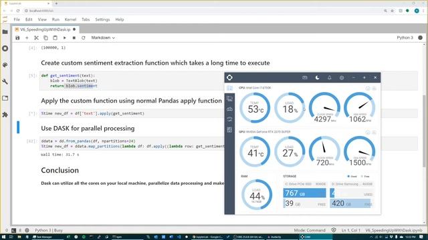
Task: Save the notebook with the save icon
Action: coord(17,38)
